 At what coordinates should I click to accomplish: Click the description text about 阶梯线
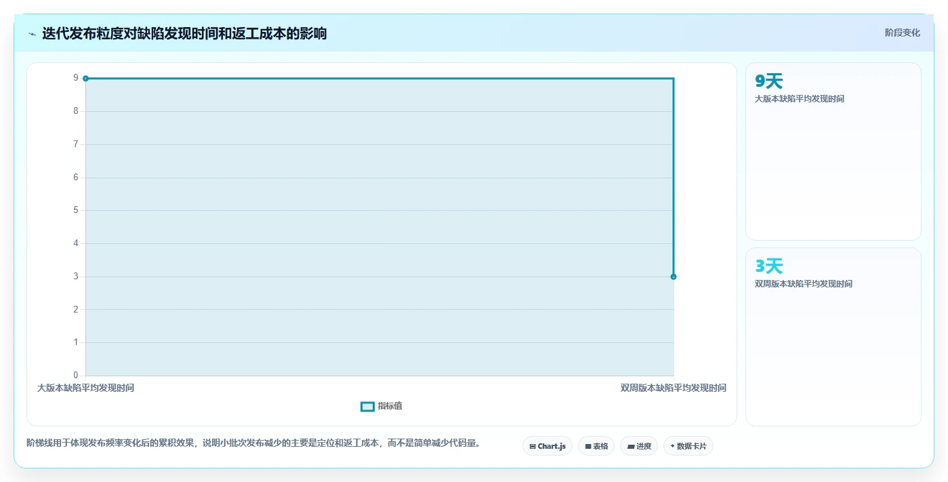[x=254, y=443]
